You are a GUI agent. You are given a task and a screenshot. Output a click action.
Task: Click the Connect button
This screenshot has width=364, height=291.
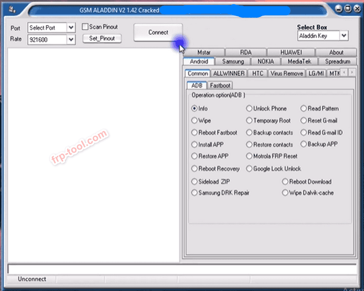(158, 32)
